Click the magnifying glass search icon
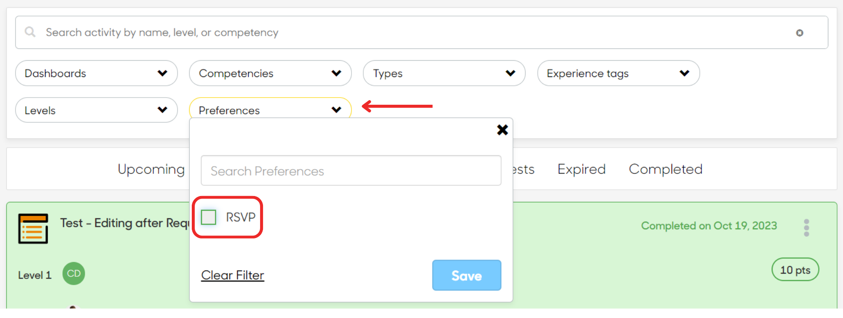Image resolution: width=843 pixels, height=318 pixels. (x=30, y=32)
